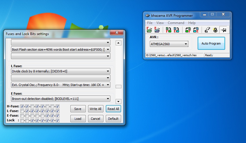This screenshot has height=143, width=246.
Task: Toggle first checkbox in H-Fuse row
Action: pyautogui.click(x=22, y=106)
